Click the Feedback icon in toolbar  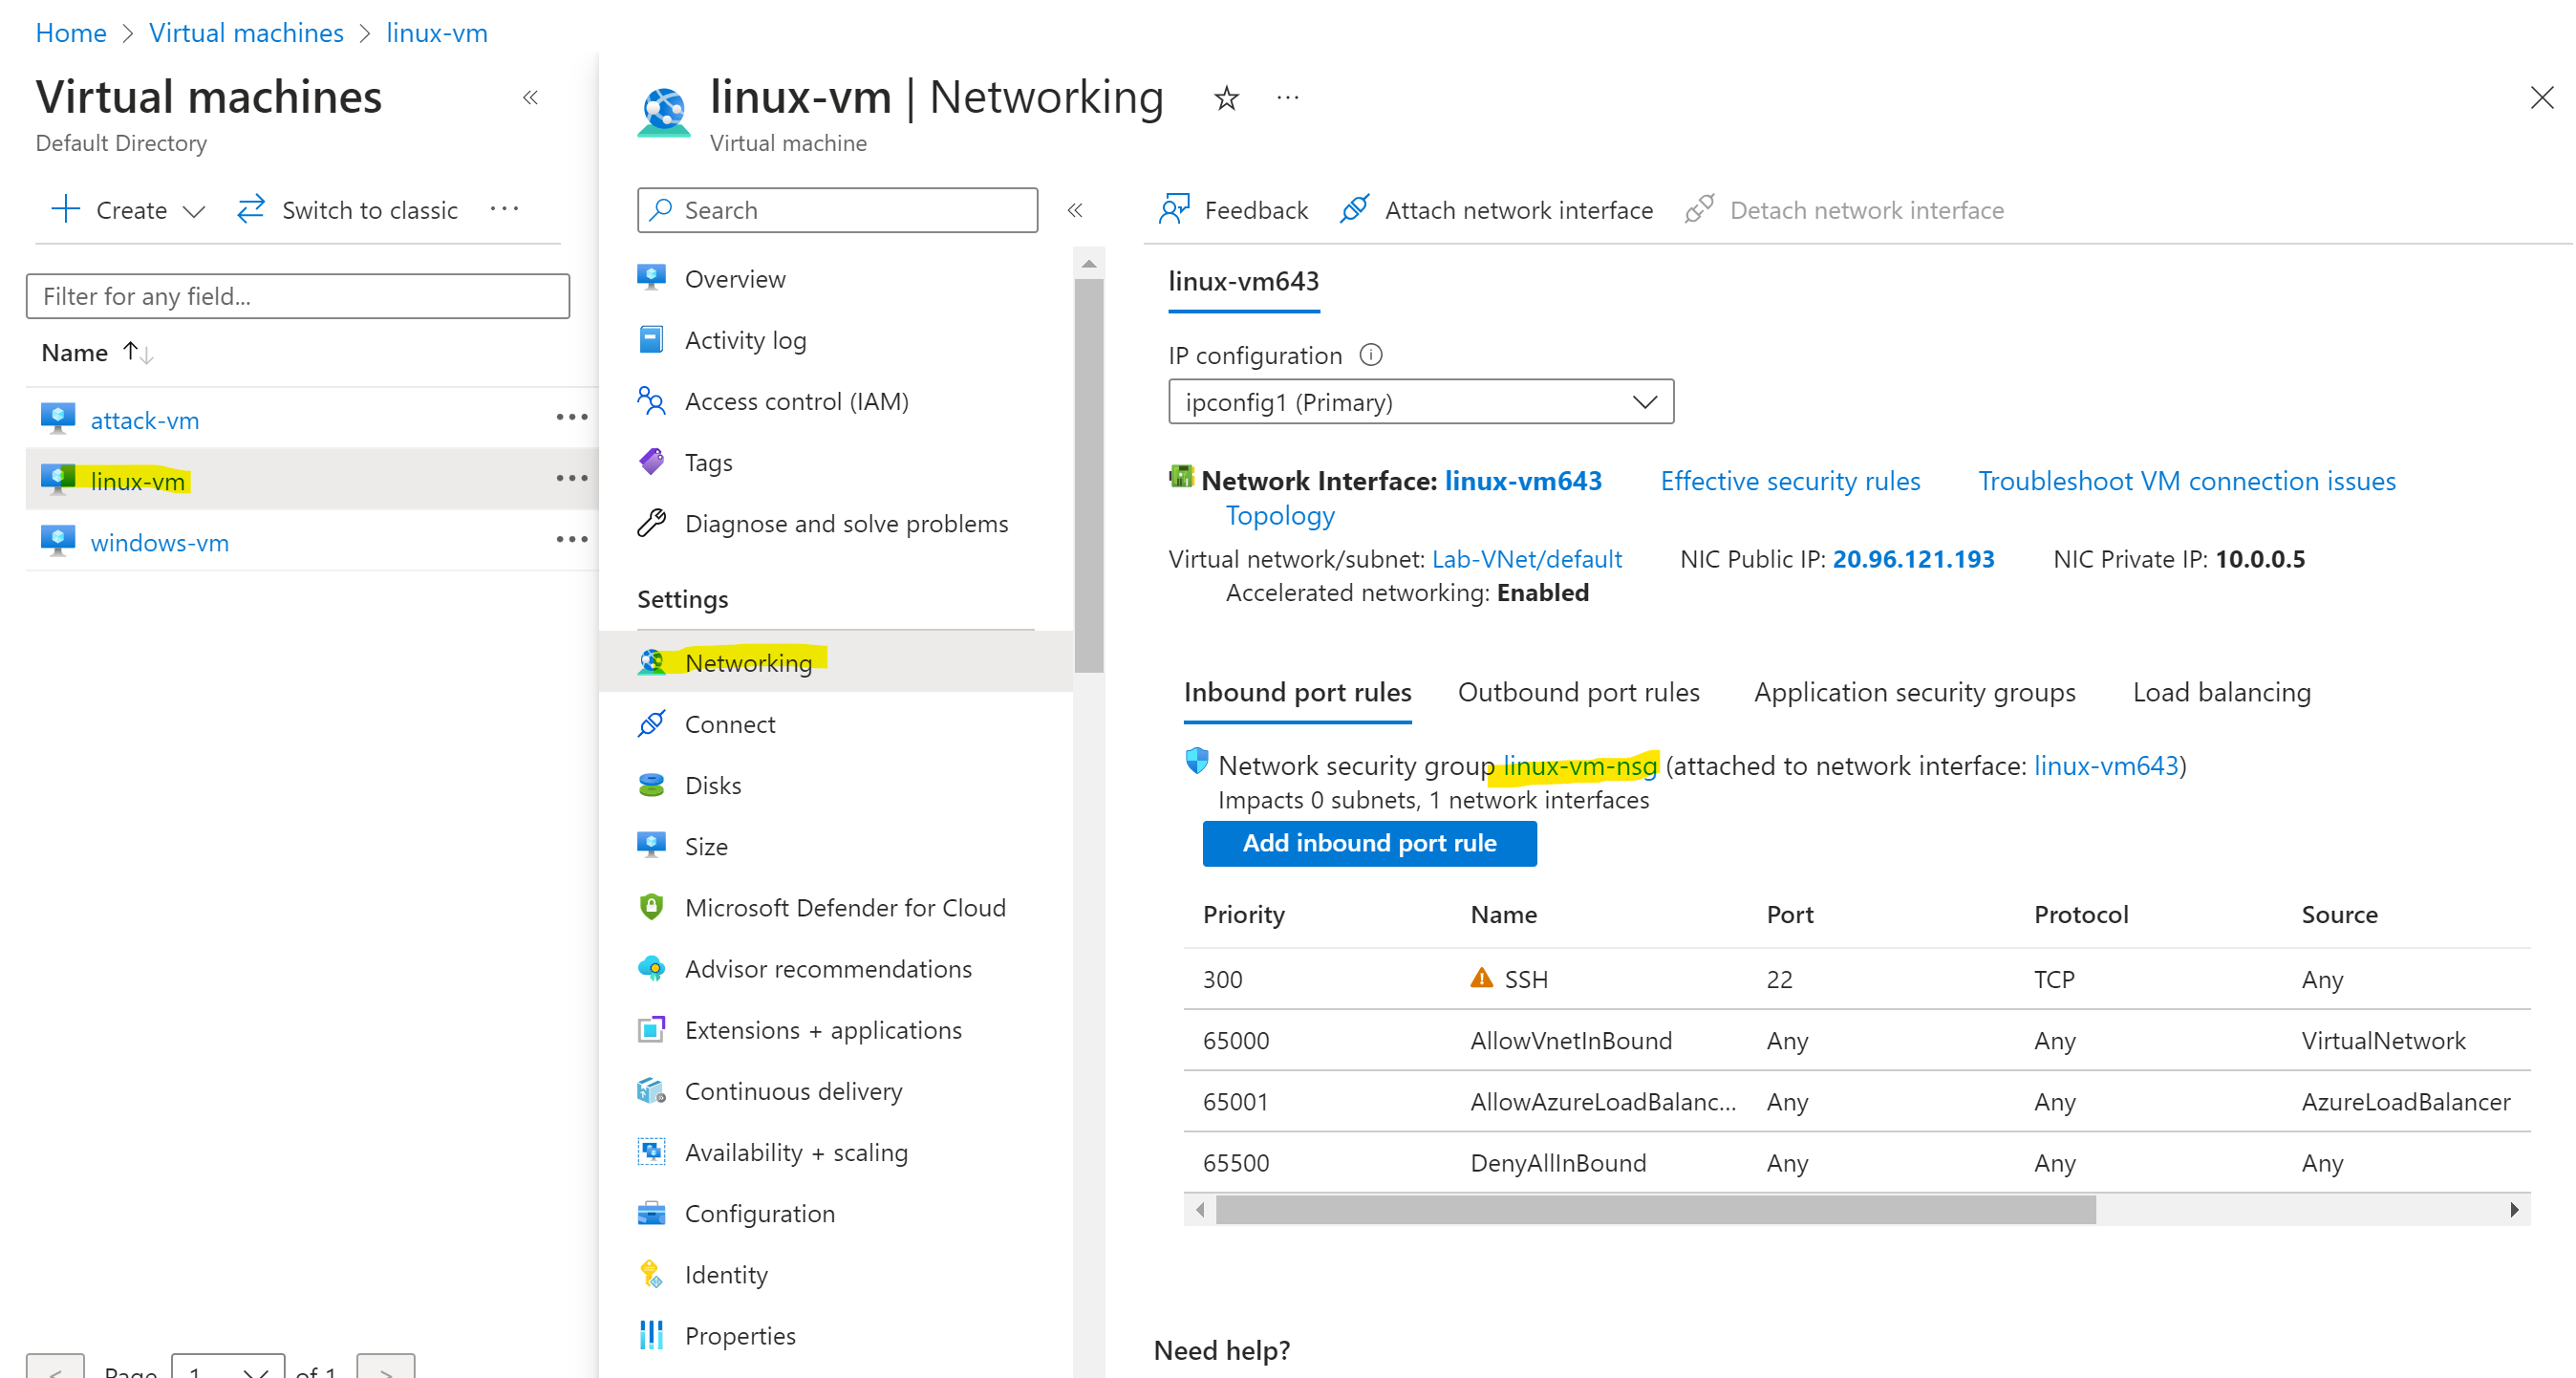click(x=1174, y=209)
